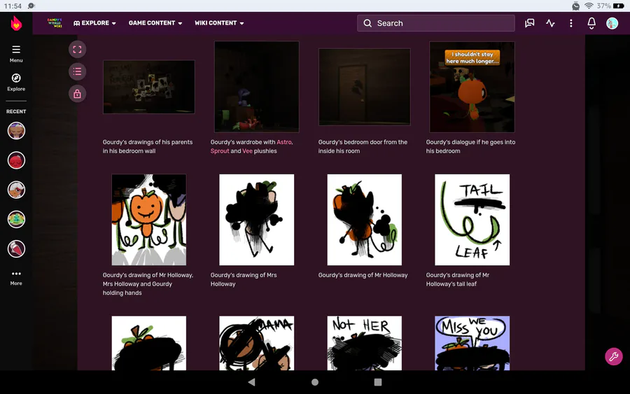Click caption 'Gourdy's dialogue if he goes into his bedroom'
630x394 pixels.
(470, 146)
